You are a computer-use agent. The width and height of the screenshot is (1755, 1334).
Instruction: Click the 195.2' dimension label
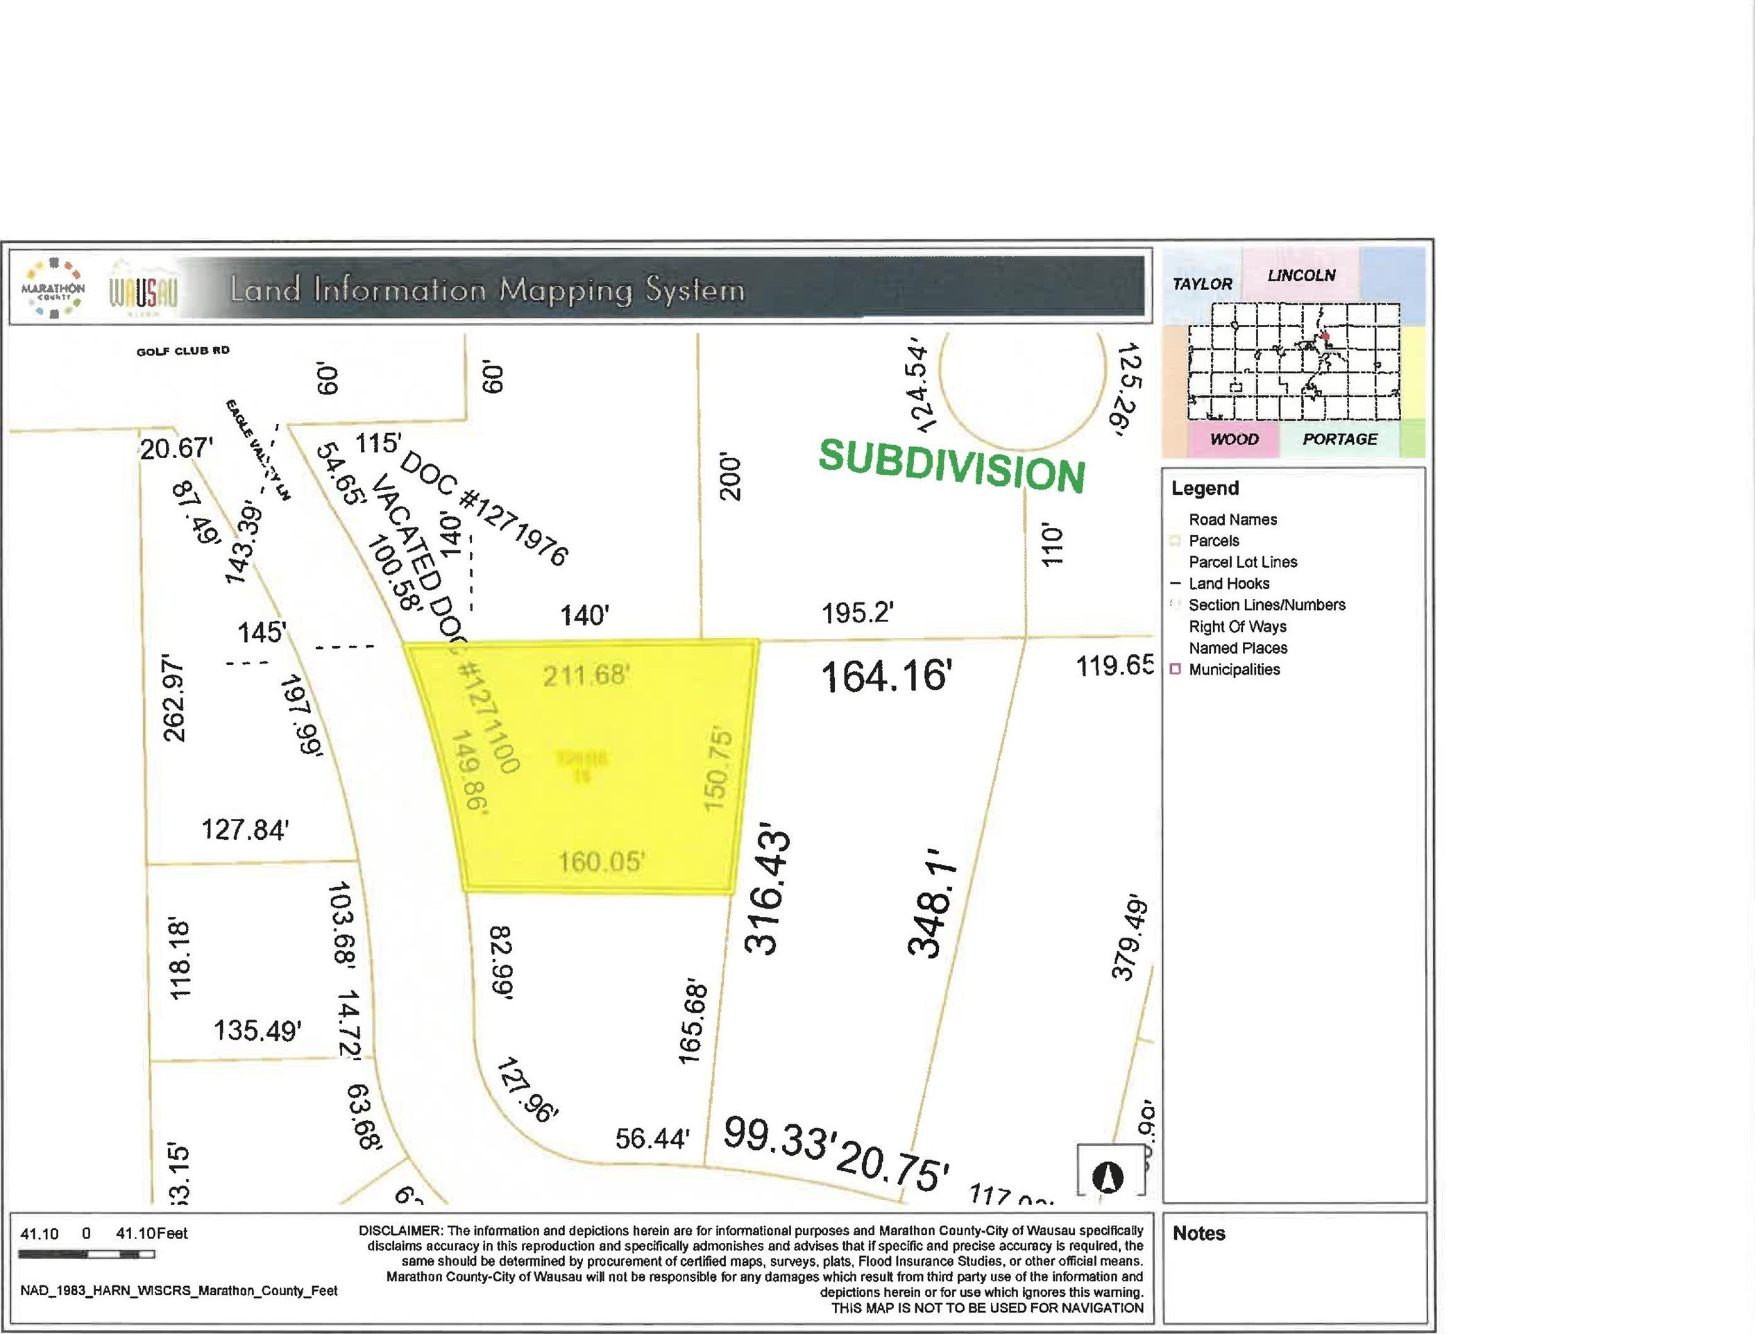click(858, 613)
